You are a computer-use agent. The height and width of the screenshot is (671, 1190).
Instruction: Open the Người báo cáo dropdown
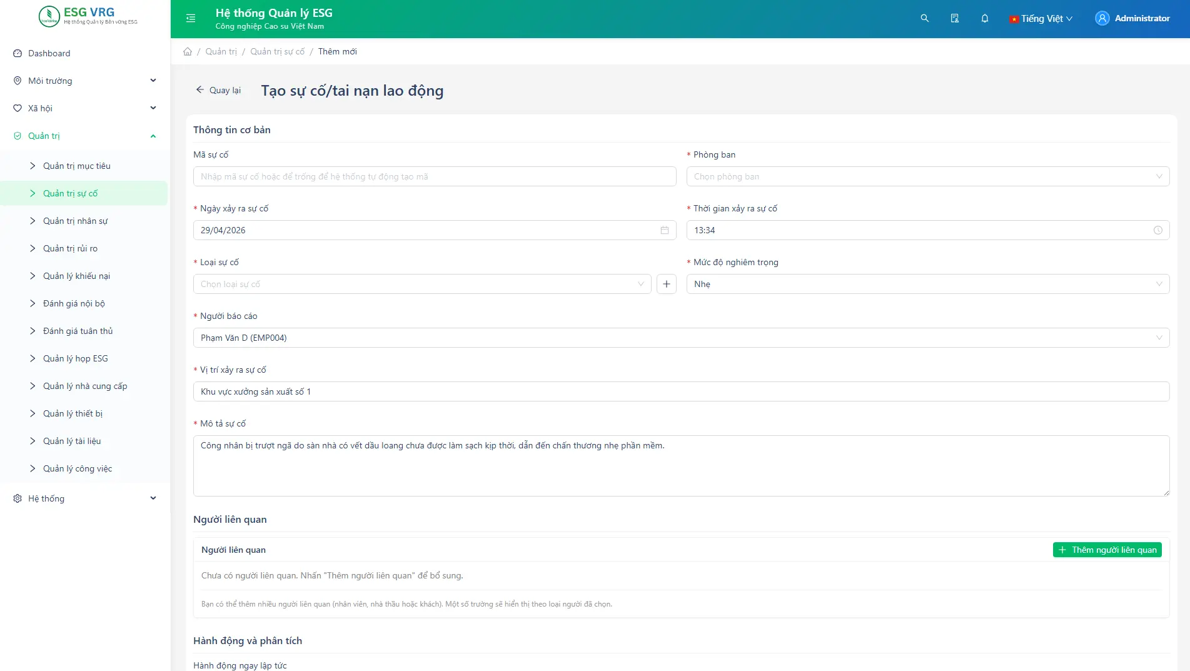click(681, 338)
